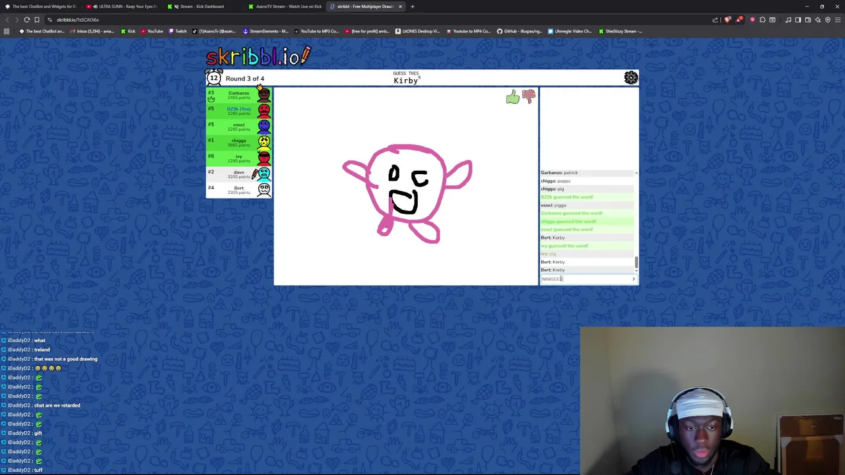
Task: Click the word hint 'Kirby'
Action: click(405, 80)
